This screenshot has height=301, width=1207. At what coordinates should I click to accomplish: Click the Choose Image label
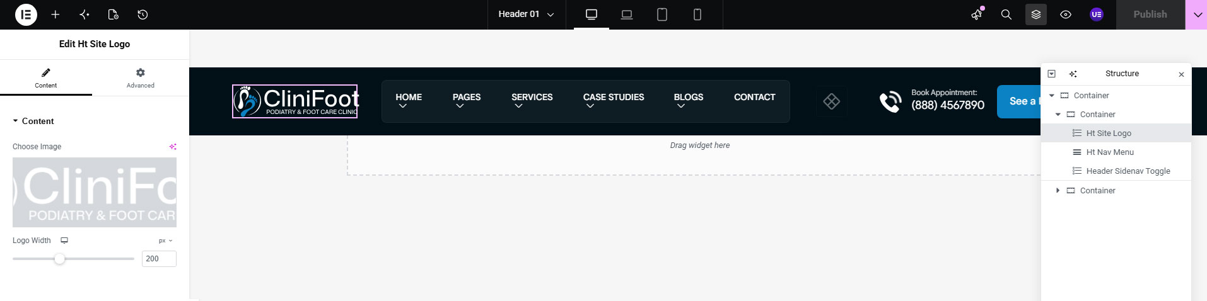[37, 147]
